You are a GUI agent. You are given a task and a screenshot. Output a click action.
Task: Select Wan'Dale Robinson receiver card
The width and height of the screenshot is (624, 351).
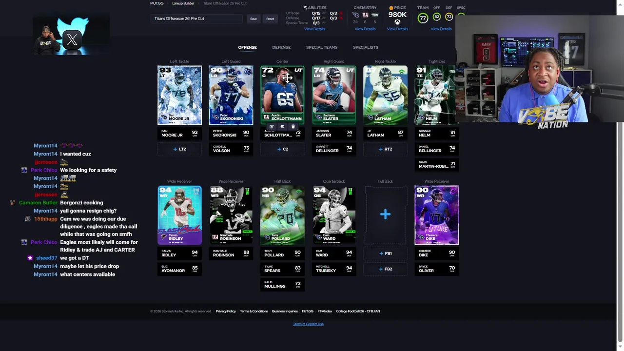[x=231, y=215]
